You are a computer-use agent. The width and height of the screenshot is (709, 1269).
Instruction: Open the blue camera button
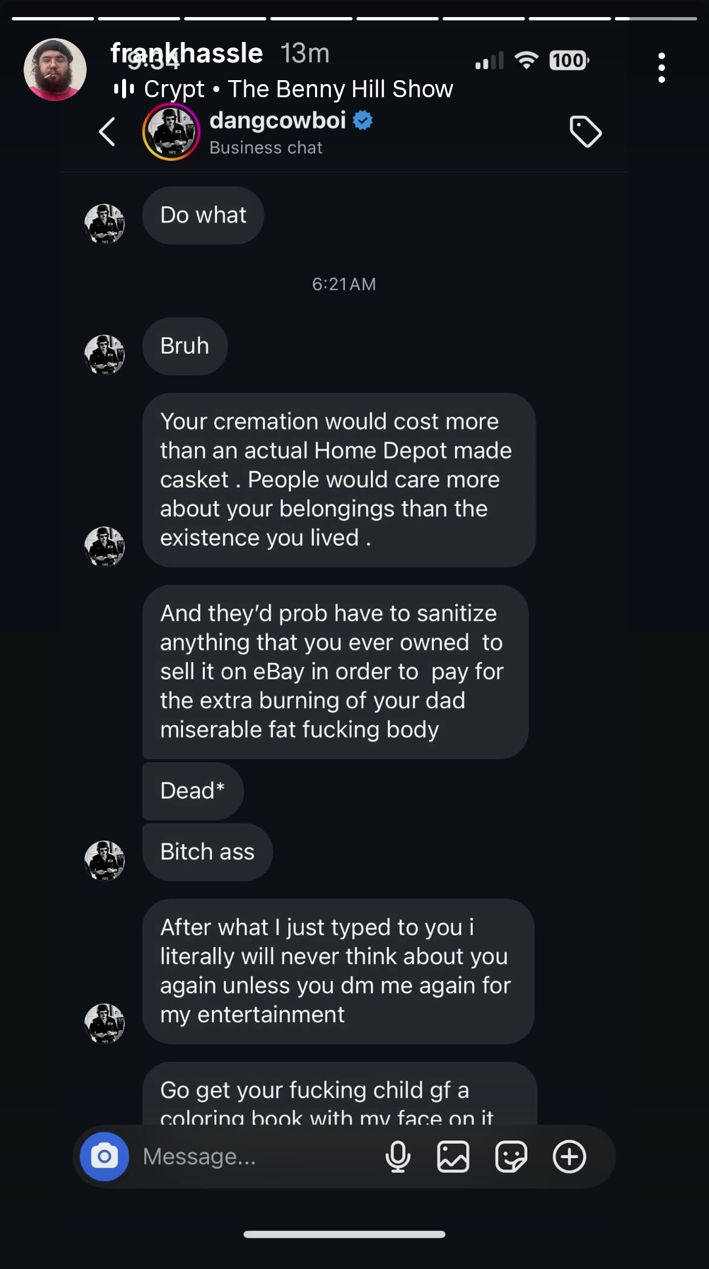point(104,1156)
